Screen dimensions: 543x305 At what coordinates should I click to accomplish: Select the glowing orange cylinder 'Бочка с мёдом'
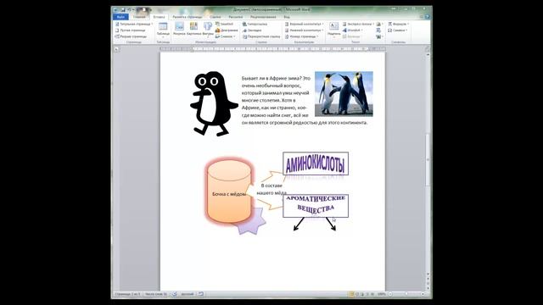(229, 191)
